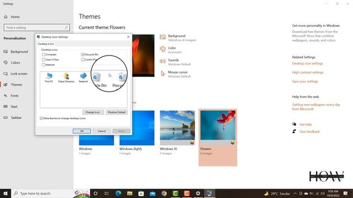Confirm dialog with OK button
This screenshot has width=353, height=198.
click(82, 131)
